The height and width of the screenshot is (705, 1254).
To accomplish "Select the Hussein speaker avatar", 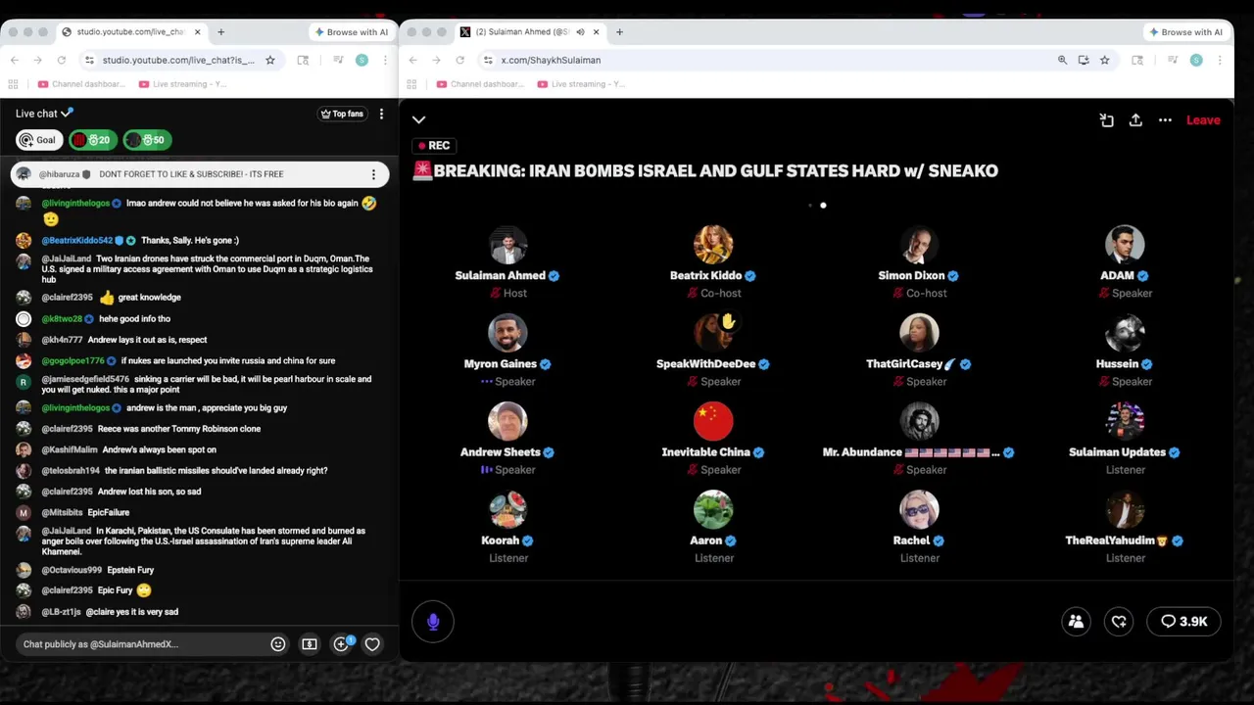I will (1125, 334).
